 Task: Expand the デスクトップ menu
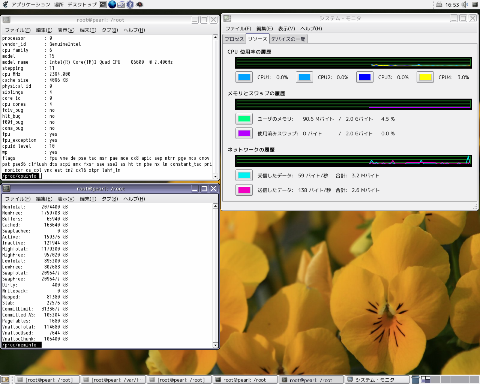pos(82,4)
